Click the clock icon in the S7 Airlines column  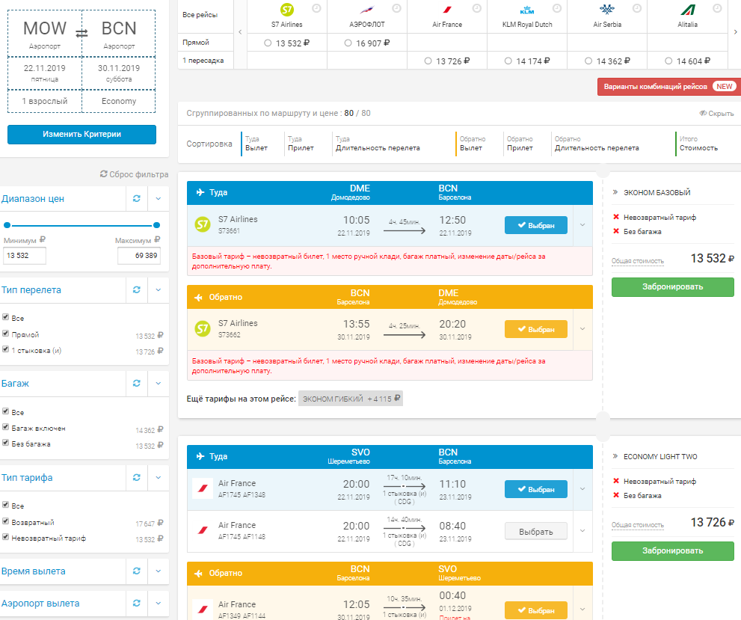(316, 8)
